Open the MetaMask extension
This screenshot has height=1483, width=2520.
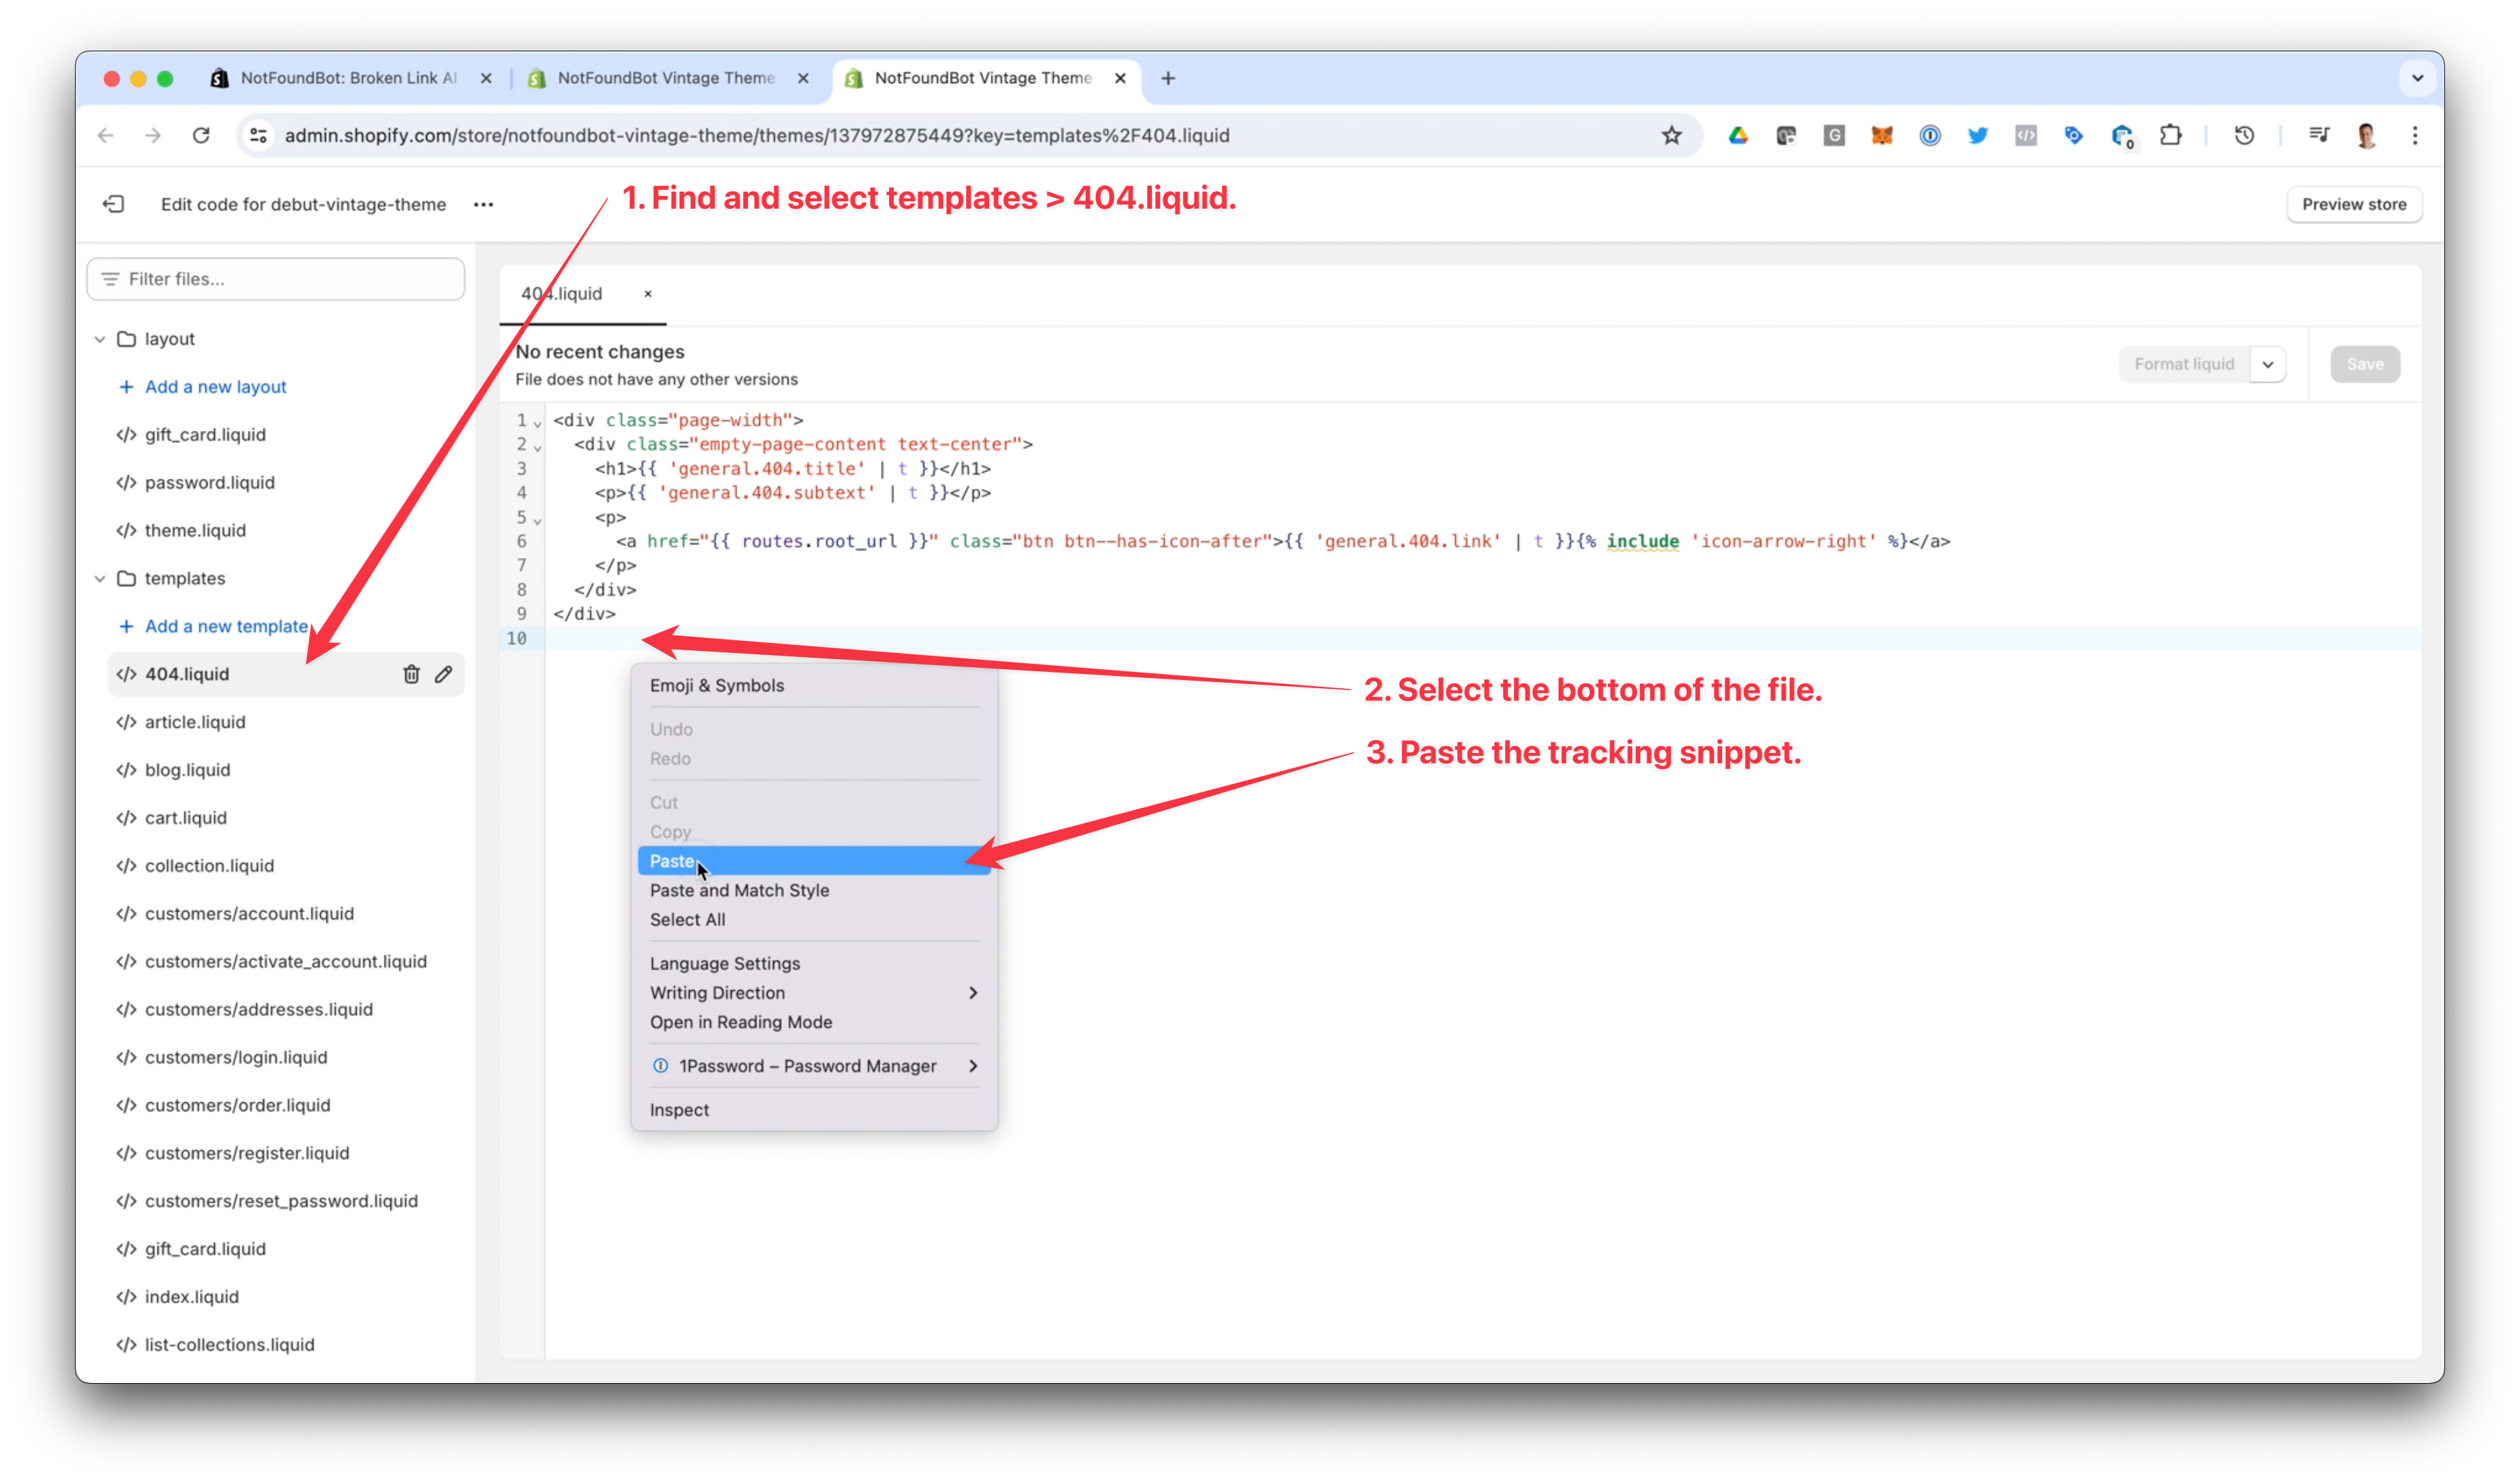[x=1881, y=135]
